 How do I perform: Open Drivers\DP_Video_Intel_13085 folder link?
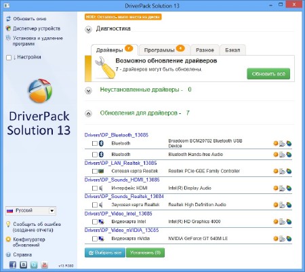tap(118, 214)
